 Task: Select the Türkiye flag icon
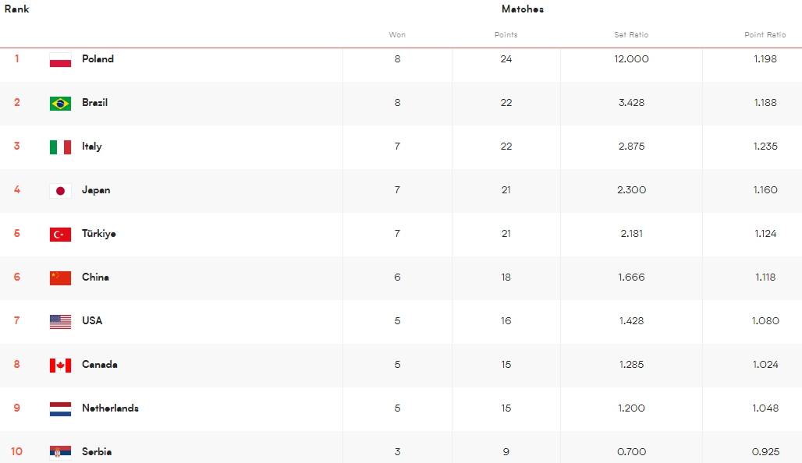pyautogui.click(x=60, y=235)
